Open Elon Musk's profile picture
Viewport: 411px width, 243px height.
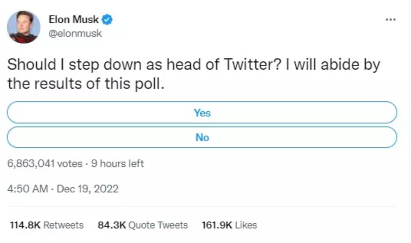[x=23, y=27]
